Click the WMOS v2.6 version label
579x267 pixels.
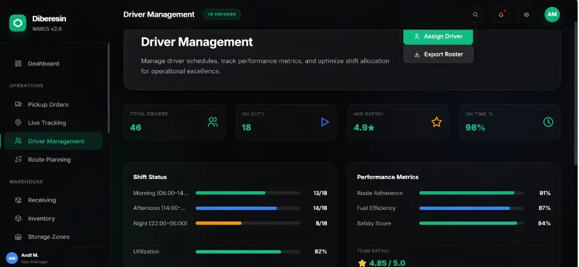click(47, 29)
